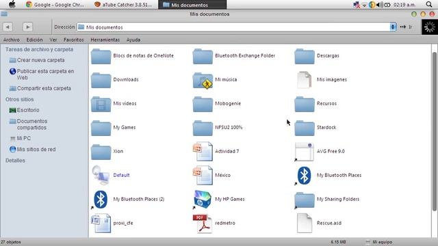Collapse the Tareas de archivo y carpeta section
Screen dimensions: 438x246
(x=40, y=49)
